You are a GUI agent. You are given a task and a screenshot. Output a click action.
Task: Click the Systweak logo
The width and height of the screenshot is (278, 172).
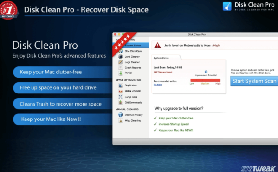[258, 168]
